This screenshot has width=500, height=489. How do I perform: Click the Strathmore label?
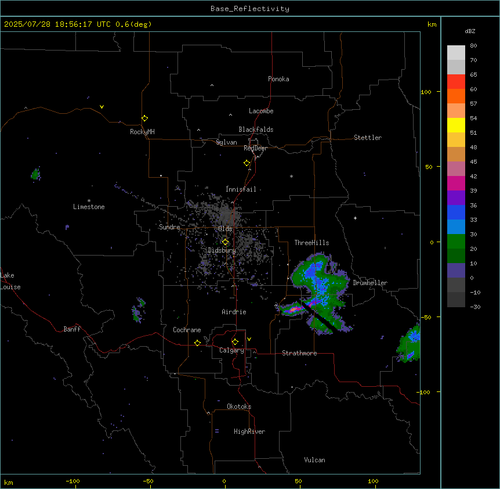[299, 353]
